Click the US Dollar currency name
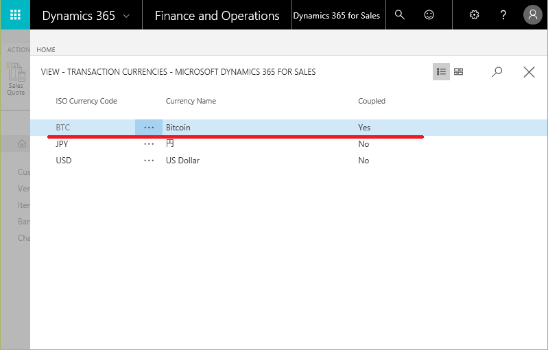This screenshot has height=350, width=548. tap(182, 160)
